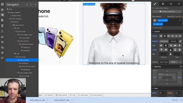Click Create component button
The width and height of the screenshot is (183, 103).
(167, 11)
